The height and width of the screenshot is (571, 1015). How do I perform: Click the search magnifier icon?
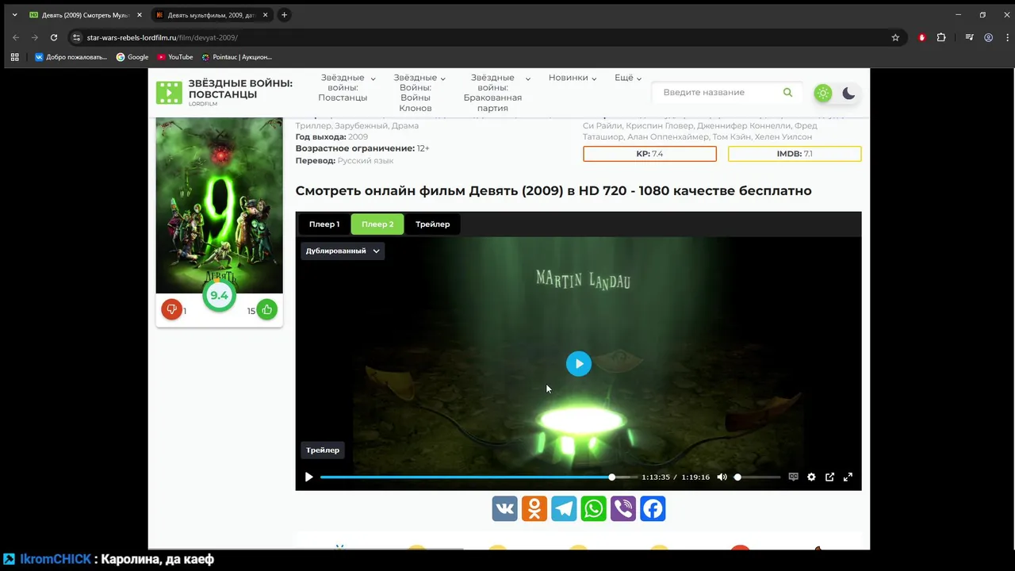(787, 92)
